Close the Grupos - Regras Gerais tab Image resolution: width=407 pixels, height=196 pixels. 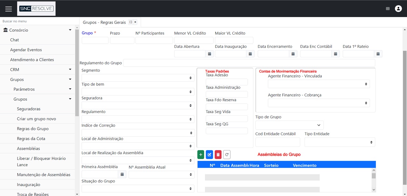[x=135, y=22]
